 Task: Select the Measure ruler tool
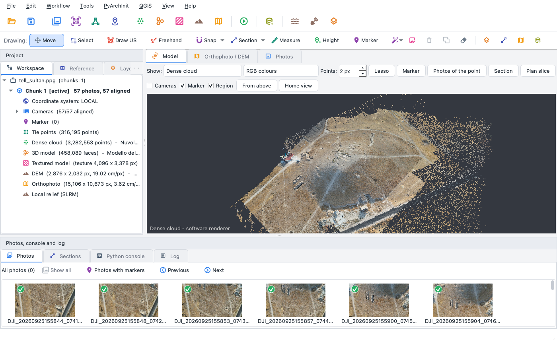286,40
